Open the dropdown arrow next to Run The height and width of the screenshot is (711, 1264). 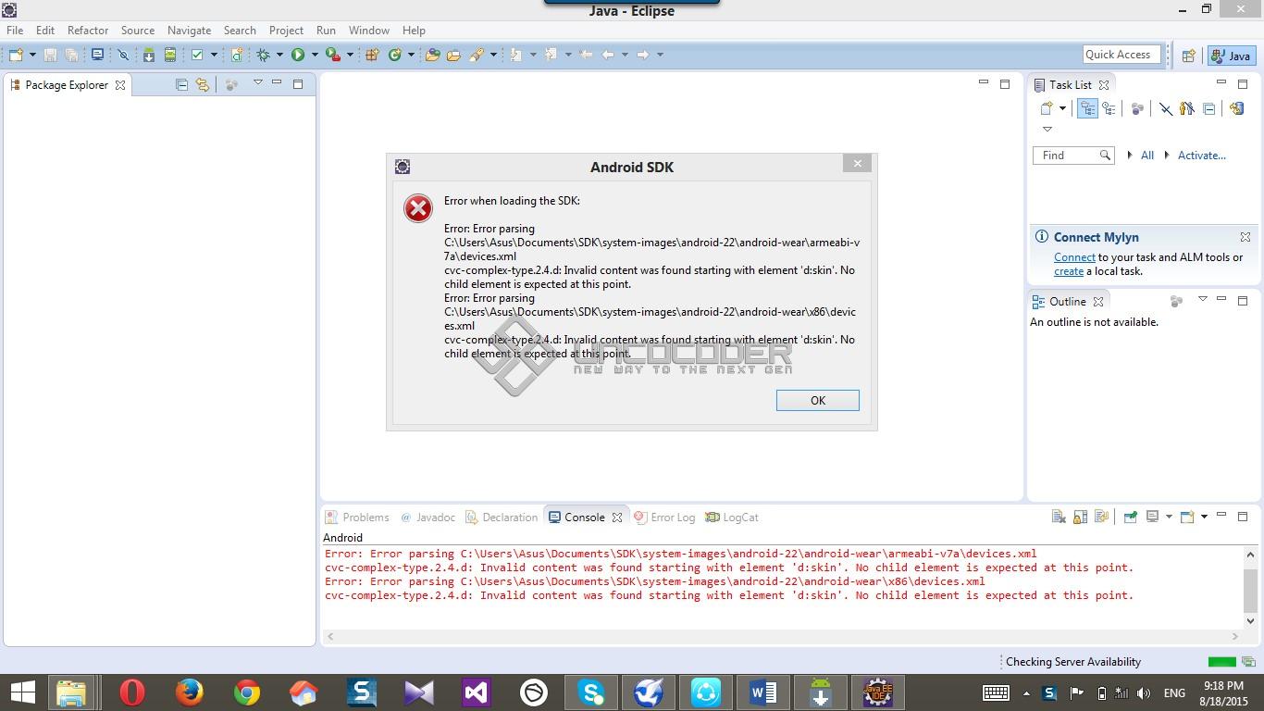pos(315,55)
